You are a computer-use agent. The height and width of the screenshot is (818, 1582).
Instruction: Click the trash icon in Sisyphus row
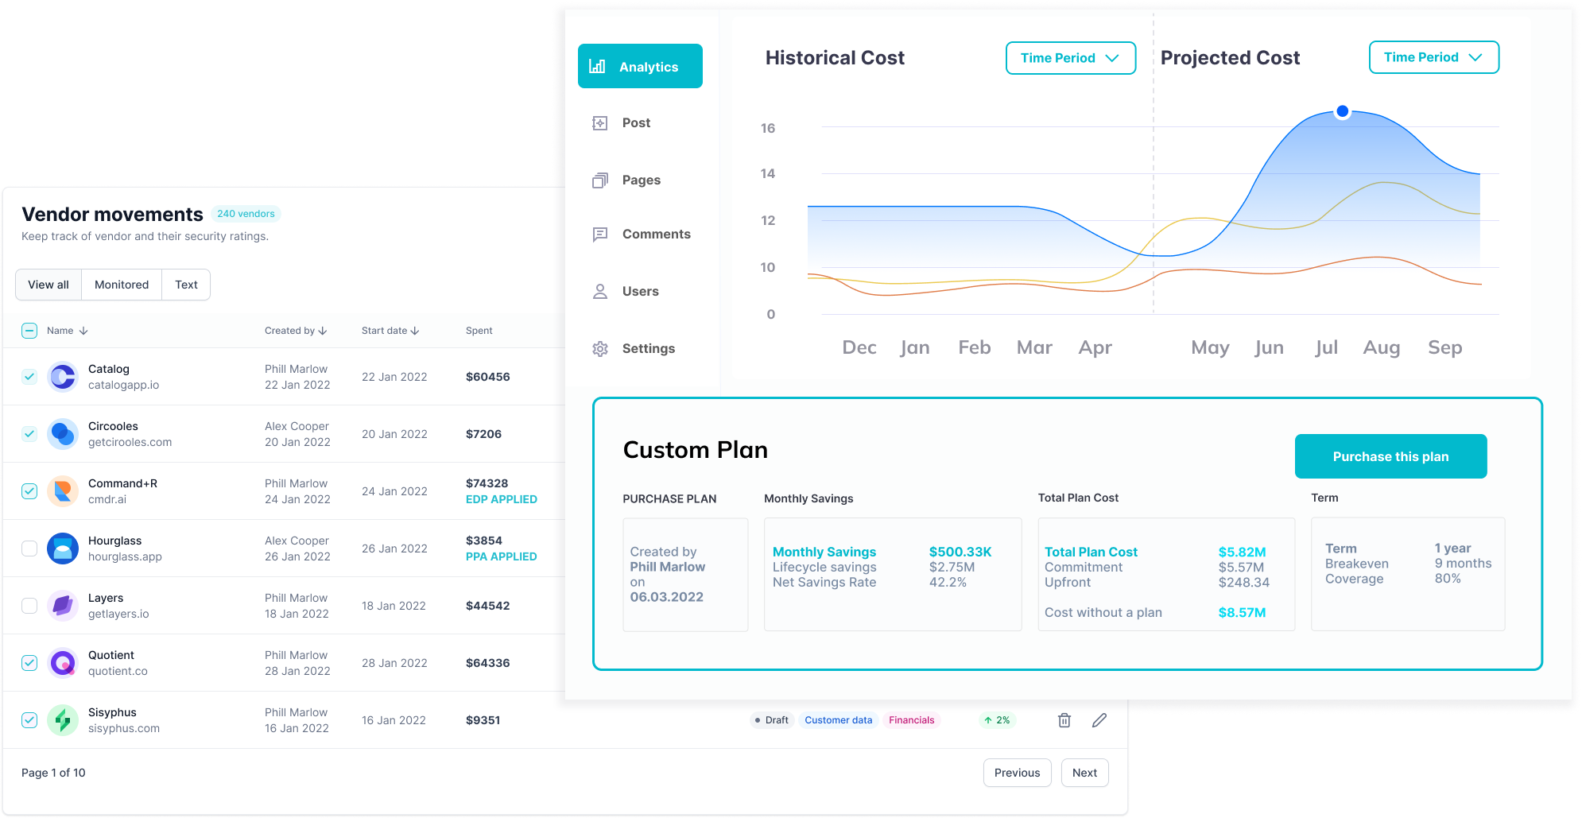pos(1064,720)
